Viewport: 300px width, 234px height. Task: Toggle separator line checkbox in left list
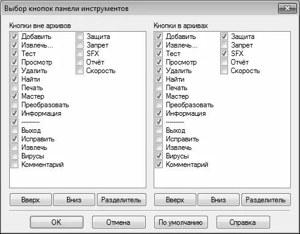click(14, 122)
